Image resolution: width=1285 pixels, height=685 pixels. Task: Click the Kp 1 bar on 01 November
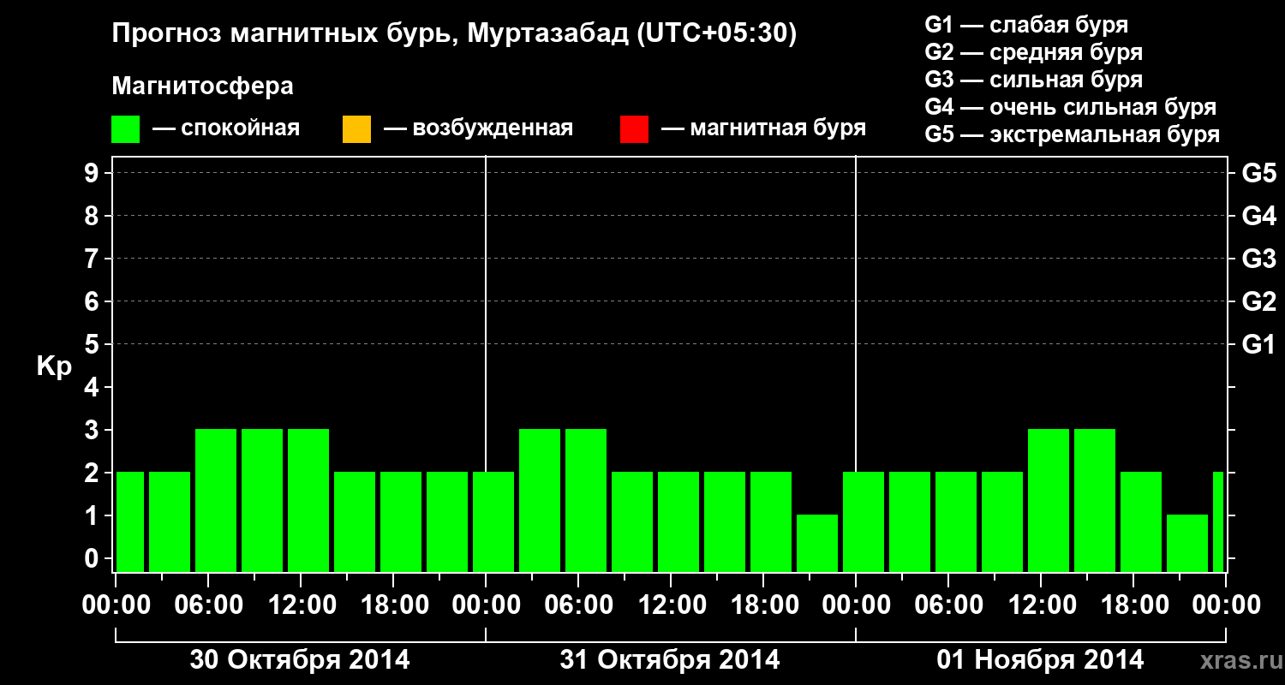click(1187, 543)
